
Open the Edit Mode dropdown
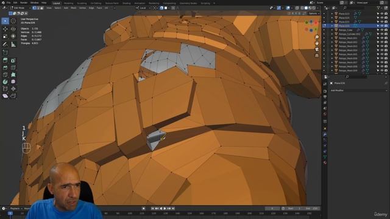20,8
